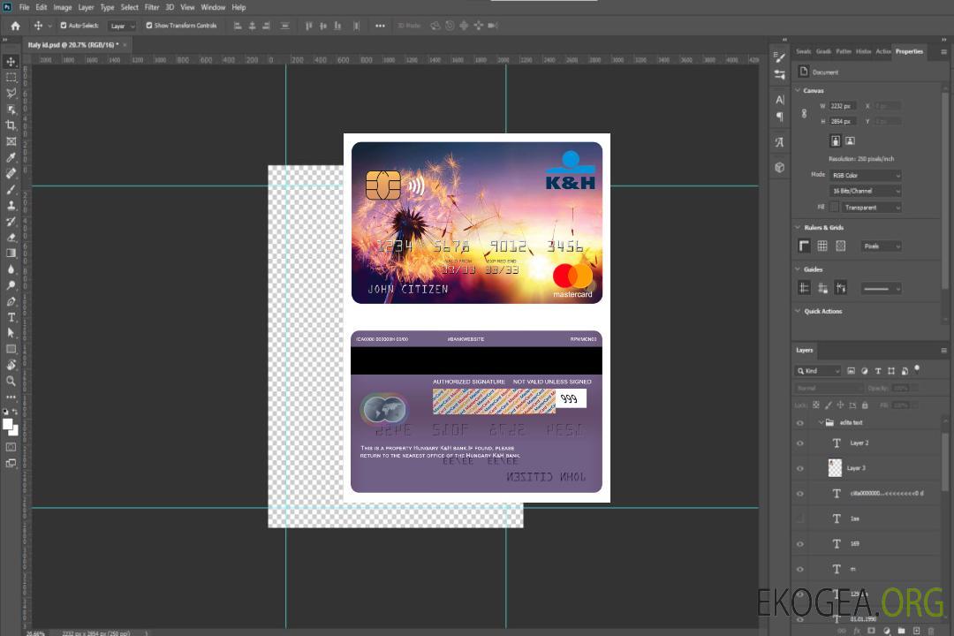Collapse the Canvas section

click(x=798, y=90)
